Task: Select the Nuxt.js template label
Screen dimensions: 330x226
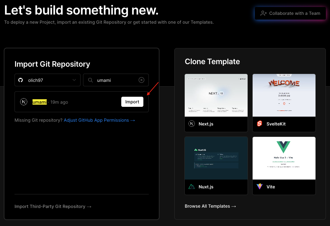Action: pyautogui.click(x=206, y=187)
